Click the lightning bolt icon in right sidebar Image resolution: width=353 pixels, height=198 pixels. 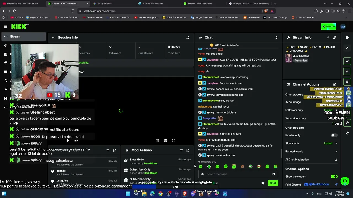tap(347, 71)
